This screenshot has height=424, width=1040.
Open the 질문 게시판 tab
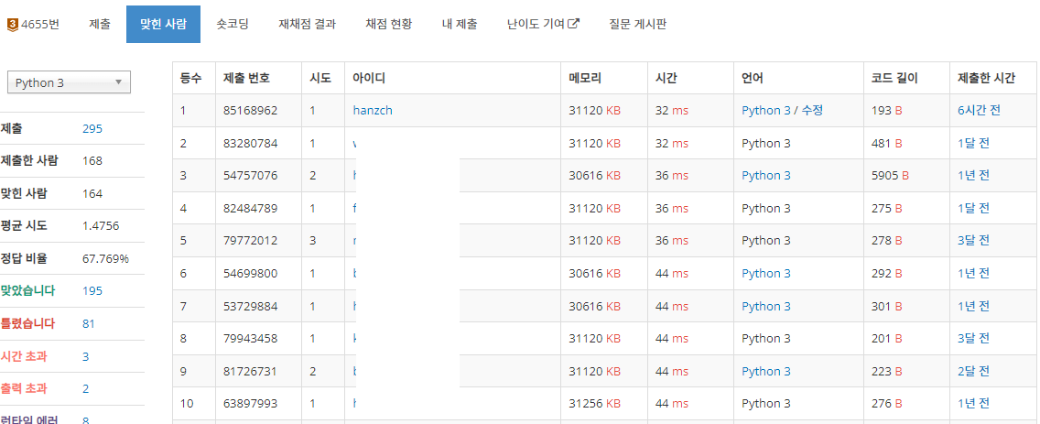[637, 25]
